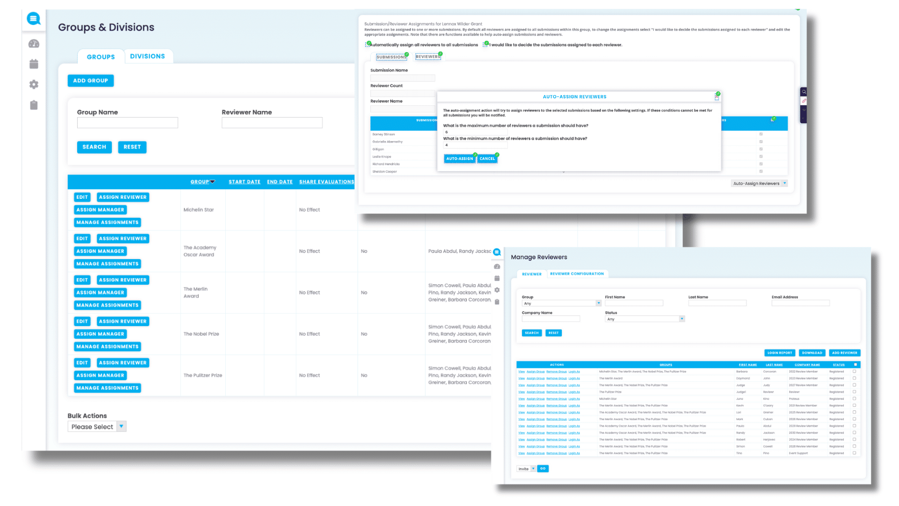Click EDIT for the Michelin Star group
This screenshot has height=506, width=899.
click(x=82, y=197)
